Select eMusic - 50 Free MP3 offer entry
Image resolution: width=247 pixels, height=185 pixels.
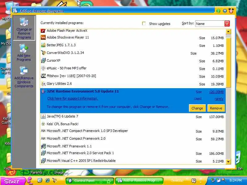(133, 68)
